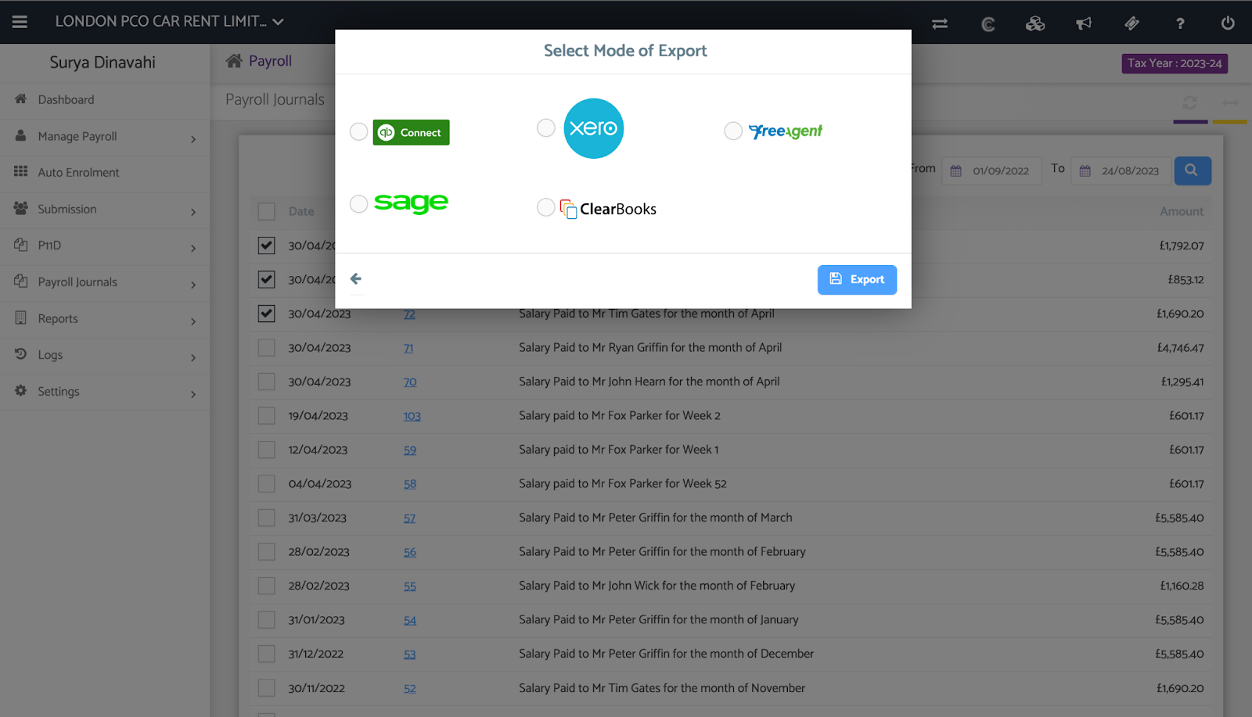The image size is (1252, 717).
Task: Click the From date field 01/09/2022
Action: click(x=992, y=170)
